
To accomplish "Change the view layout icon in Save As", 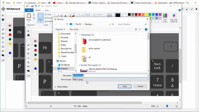I will [x=136, y=29].
